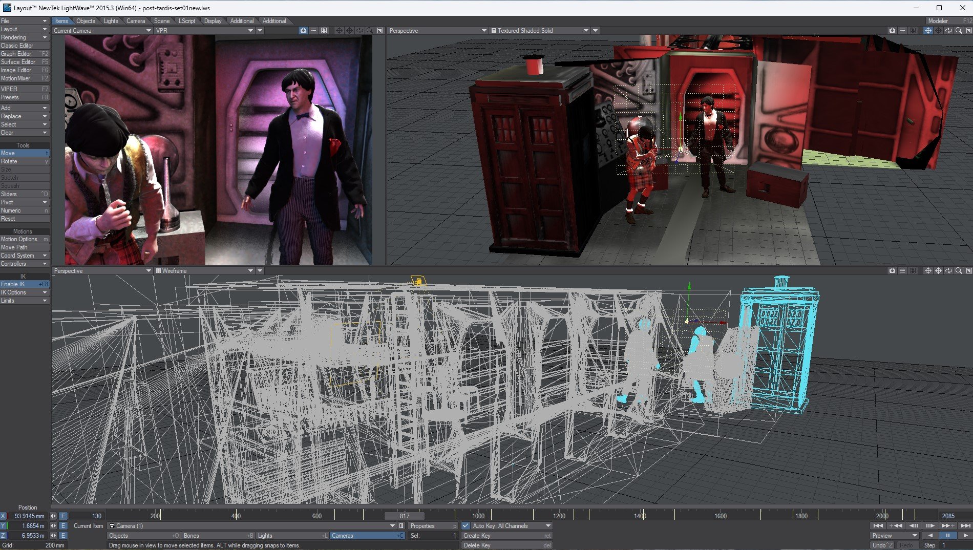Toggle Y axis position lock
973x550 pixels.
tap(4, 526)
